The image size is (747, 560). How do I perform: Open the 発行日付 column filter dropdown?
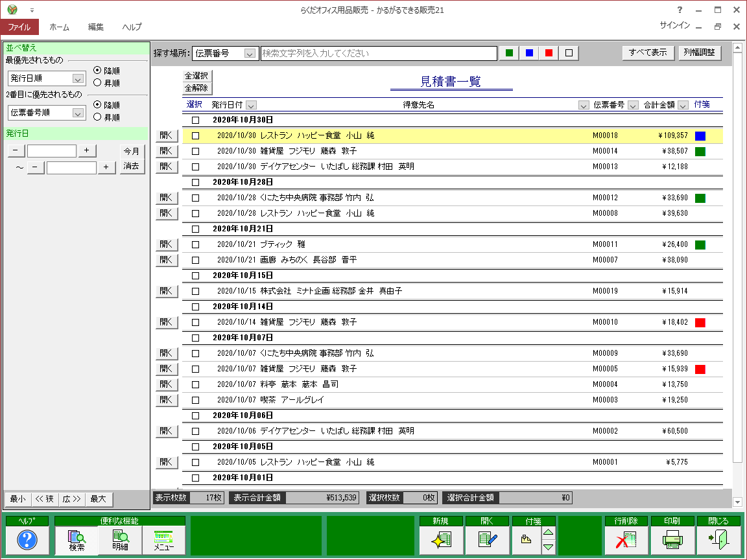coord(251,105)
